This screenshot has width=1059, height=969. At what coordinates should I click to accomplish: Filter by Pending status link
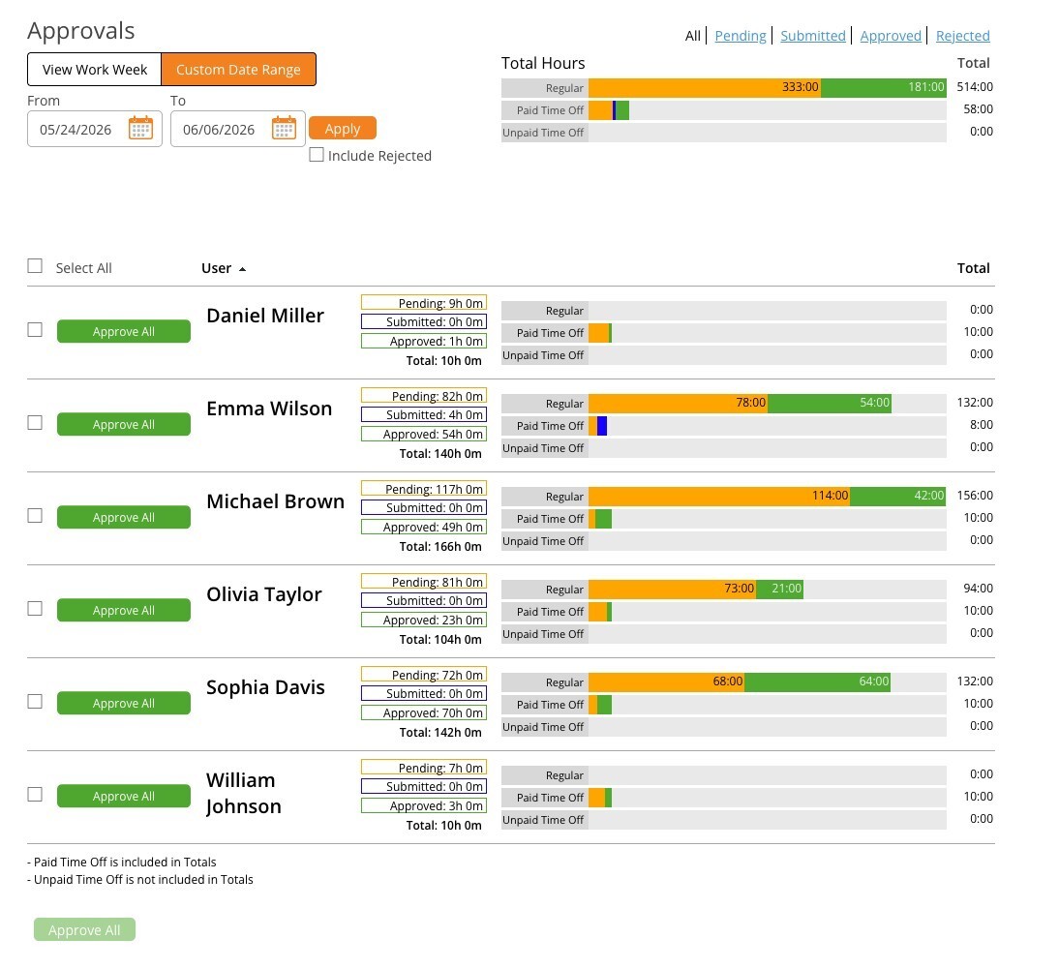741,36
